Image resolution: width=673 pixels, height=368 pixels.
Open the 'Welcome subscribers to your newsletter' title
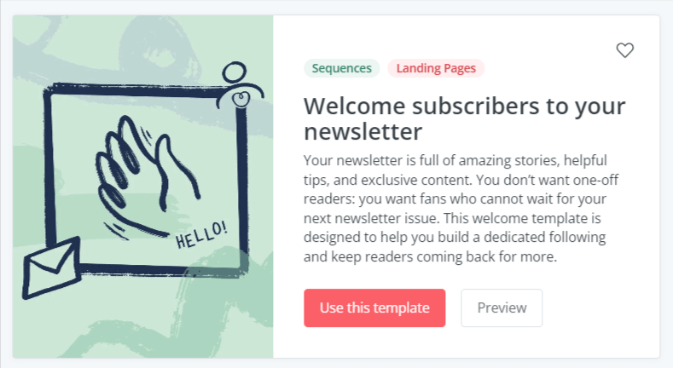click(x=464, y=118)
